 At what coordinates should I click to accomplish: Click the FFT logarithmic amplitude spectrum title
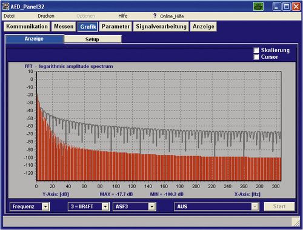coord(68,66)
